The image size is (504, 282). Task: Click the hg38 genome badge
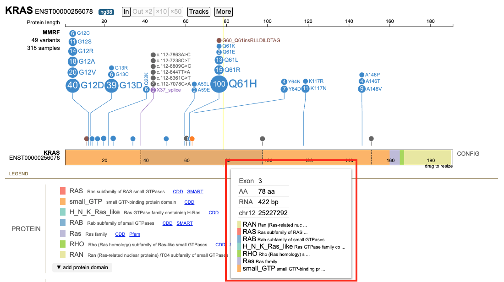click(x=106, y=12)
